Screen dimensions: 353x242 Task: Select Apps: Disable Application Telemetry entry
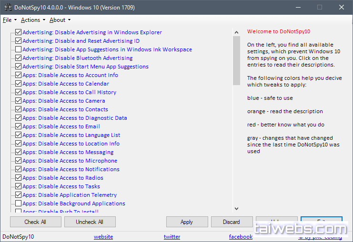(x=70, y=195)
